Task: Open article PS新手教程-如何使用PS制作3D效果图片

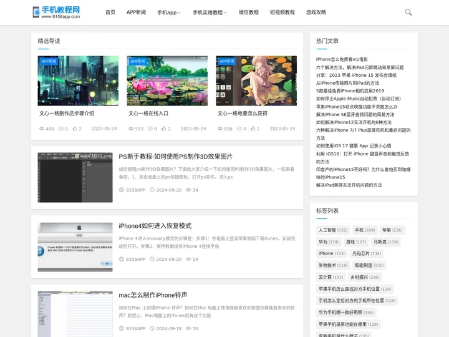Action: coord(175,157)
